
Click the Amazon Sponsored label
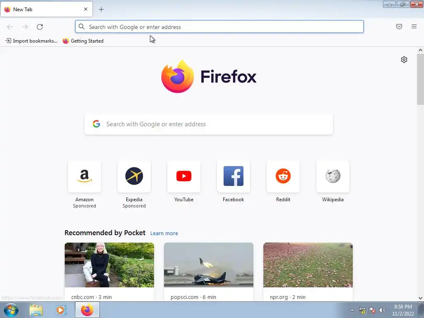(84, 206)
